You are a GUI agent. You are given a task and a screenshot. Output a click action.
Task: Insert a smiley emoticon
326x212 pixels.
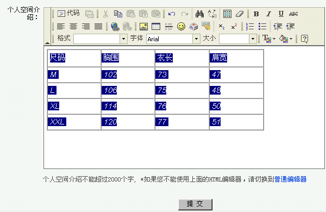[x=181, y=27]
